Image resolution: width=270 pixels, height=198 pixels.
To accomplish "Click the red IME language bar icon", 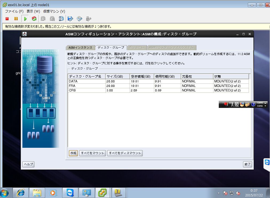I will point(226,104).
